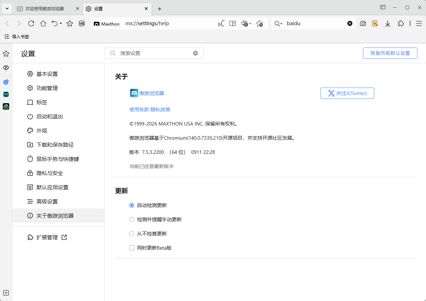Click the undo closed tab icon
The height and width of the screenshot is (301, 426).
click(55, 23)
